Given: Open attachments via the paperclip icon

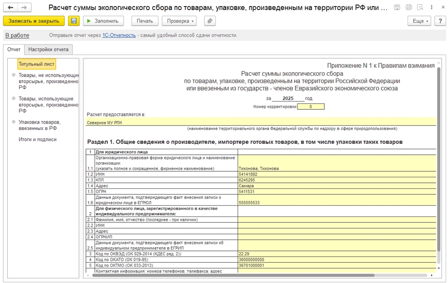Looking at the screenshot, I should (210, 21).
